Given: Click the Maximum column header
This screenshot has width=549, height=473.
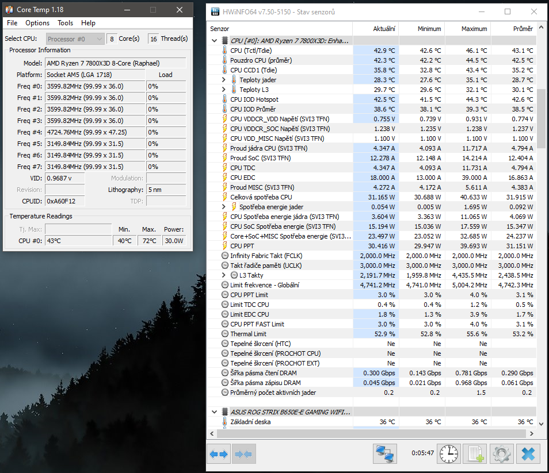Looking at the screenshot, I should [x=468, y=29].
